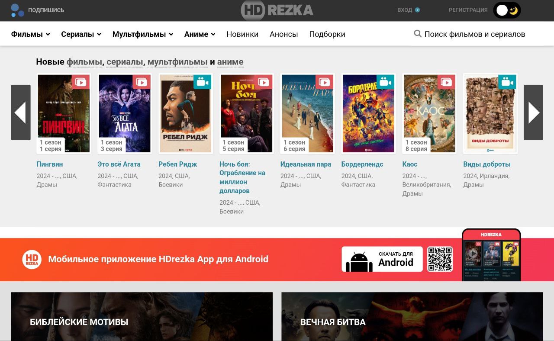
Task: Go to the Подборки section
Action: 327,34
